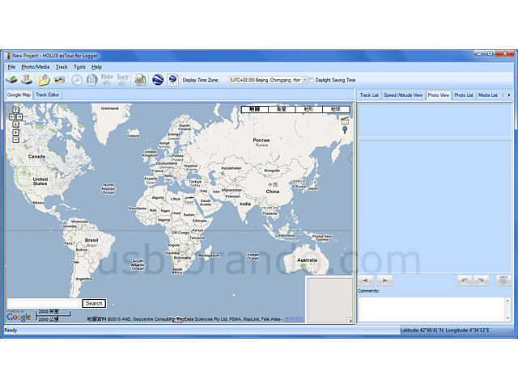Image resolution: width=518 pixels, height=388 pixels.
Task: Click the Australia label on the map
Action: click(x=307, y=260)
